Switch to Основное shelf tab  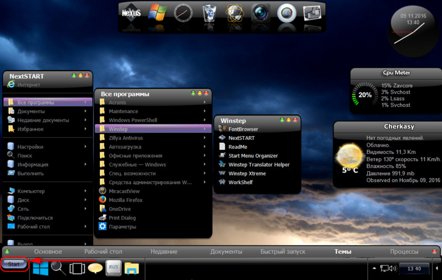[48, 252]
